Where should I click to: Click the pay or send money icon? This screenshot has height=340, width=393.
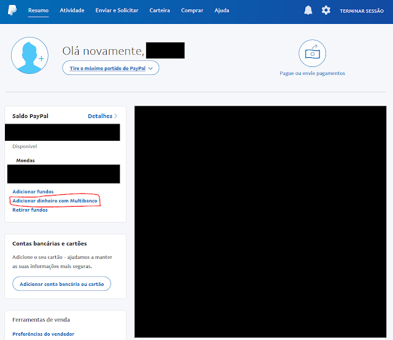pos(312,53)
